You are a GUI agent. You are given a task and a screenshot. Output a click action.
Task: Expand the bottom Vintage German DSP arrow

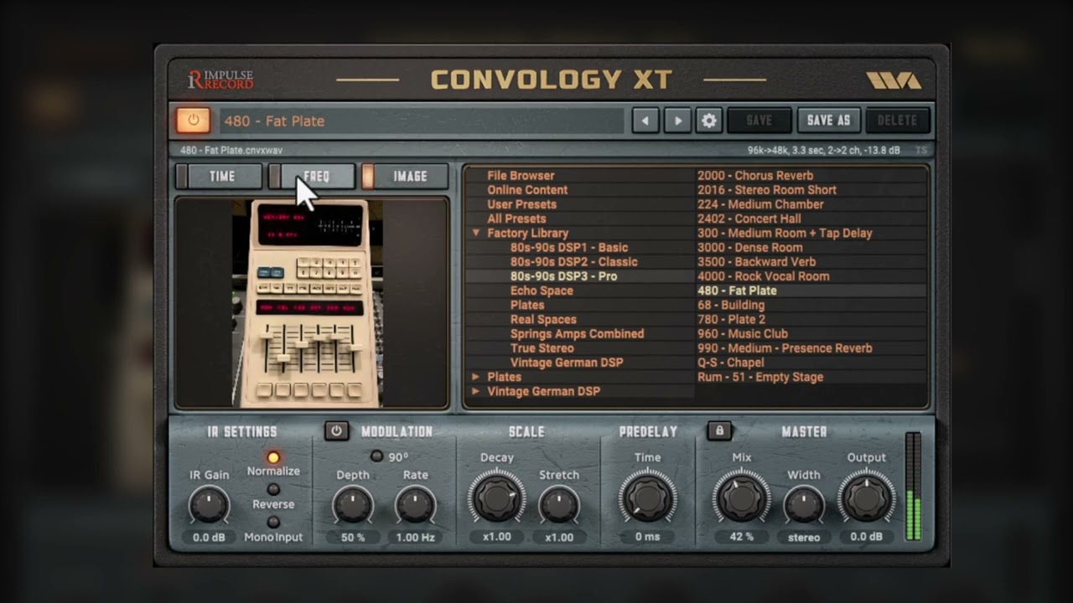tap(476, 391)
